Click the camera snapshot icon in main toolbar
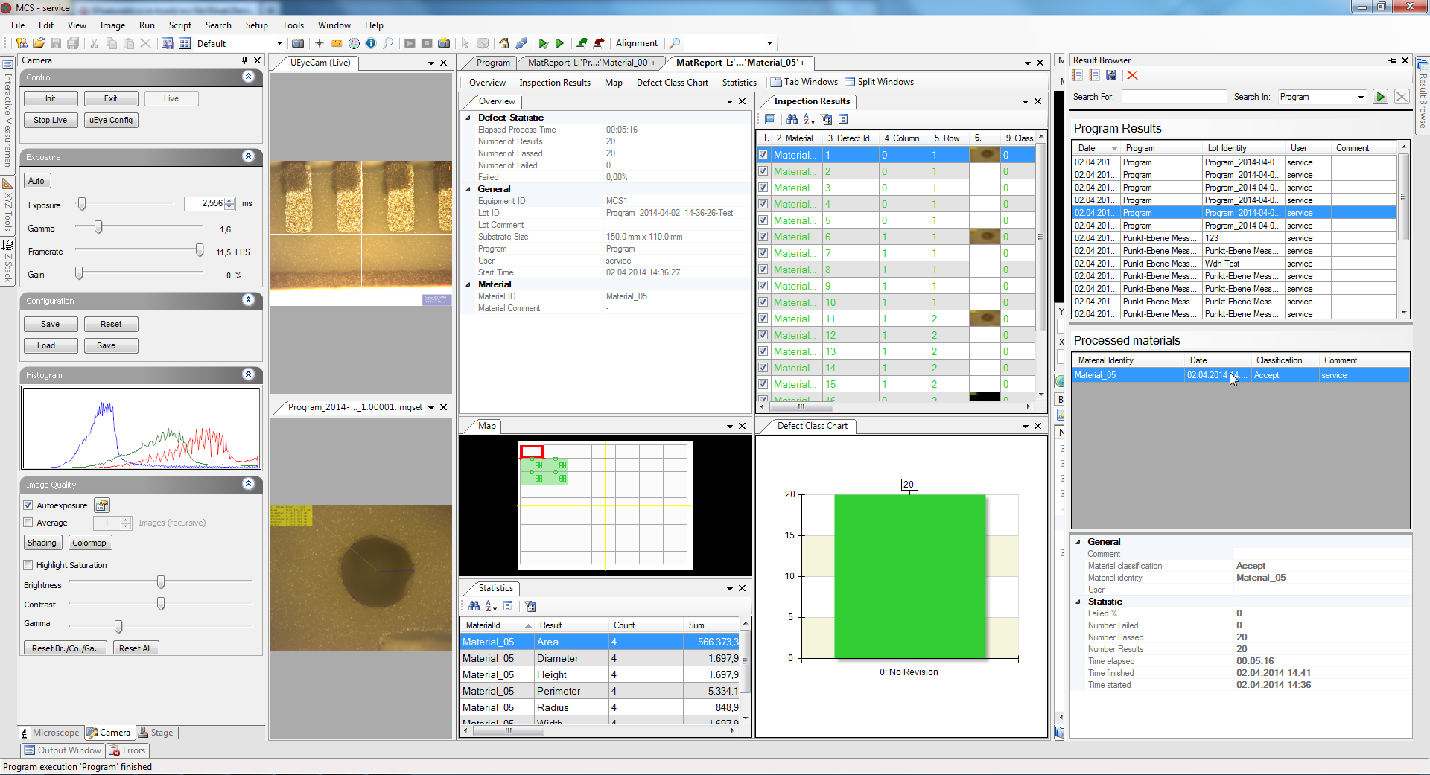Image resolution: width=1430 pixels, height=775 pixels. coord(298,43)
